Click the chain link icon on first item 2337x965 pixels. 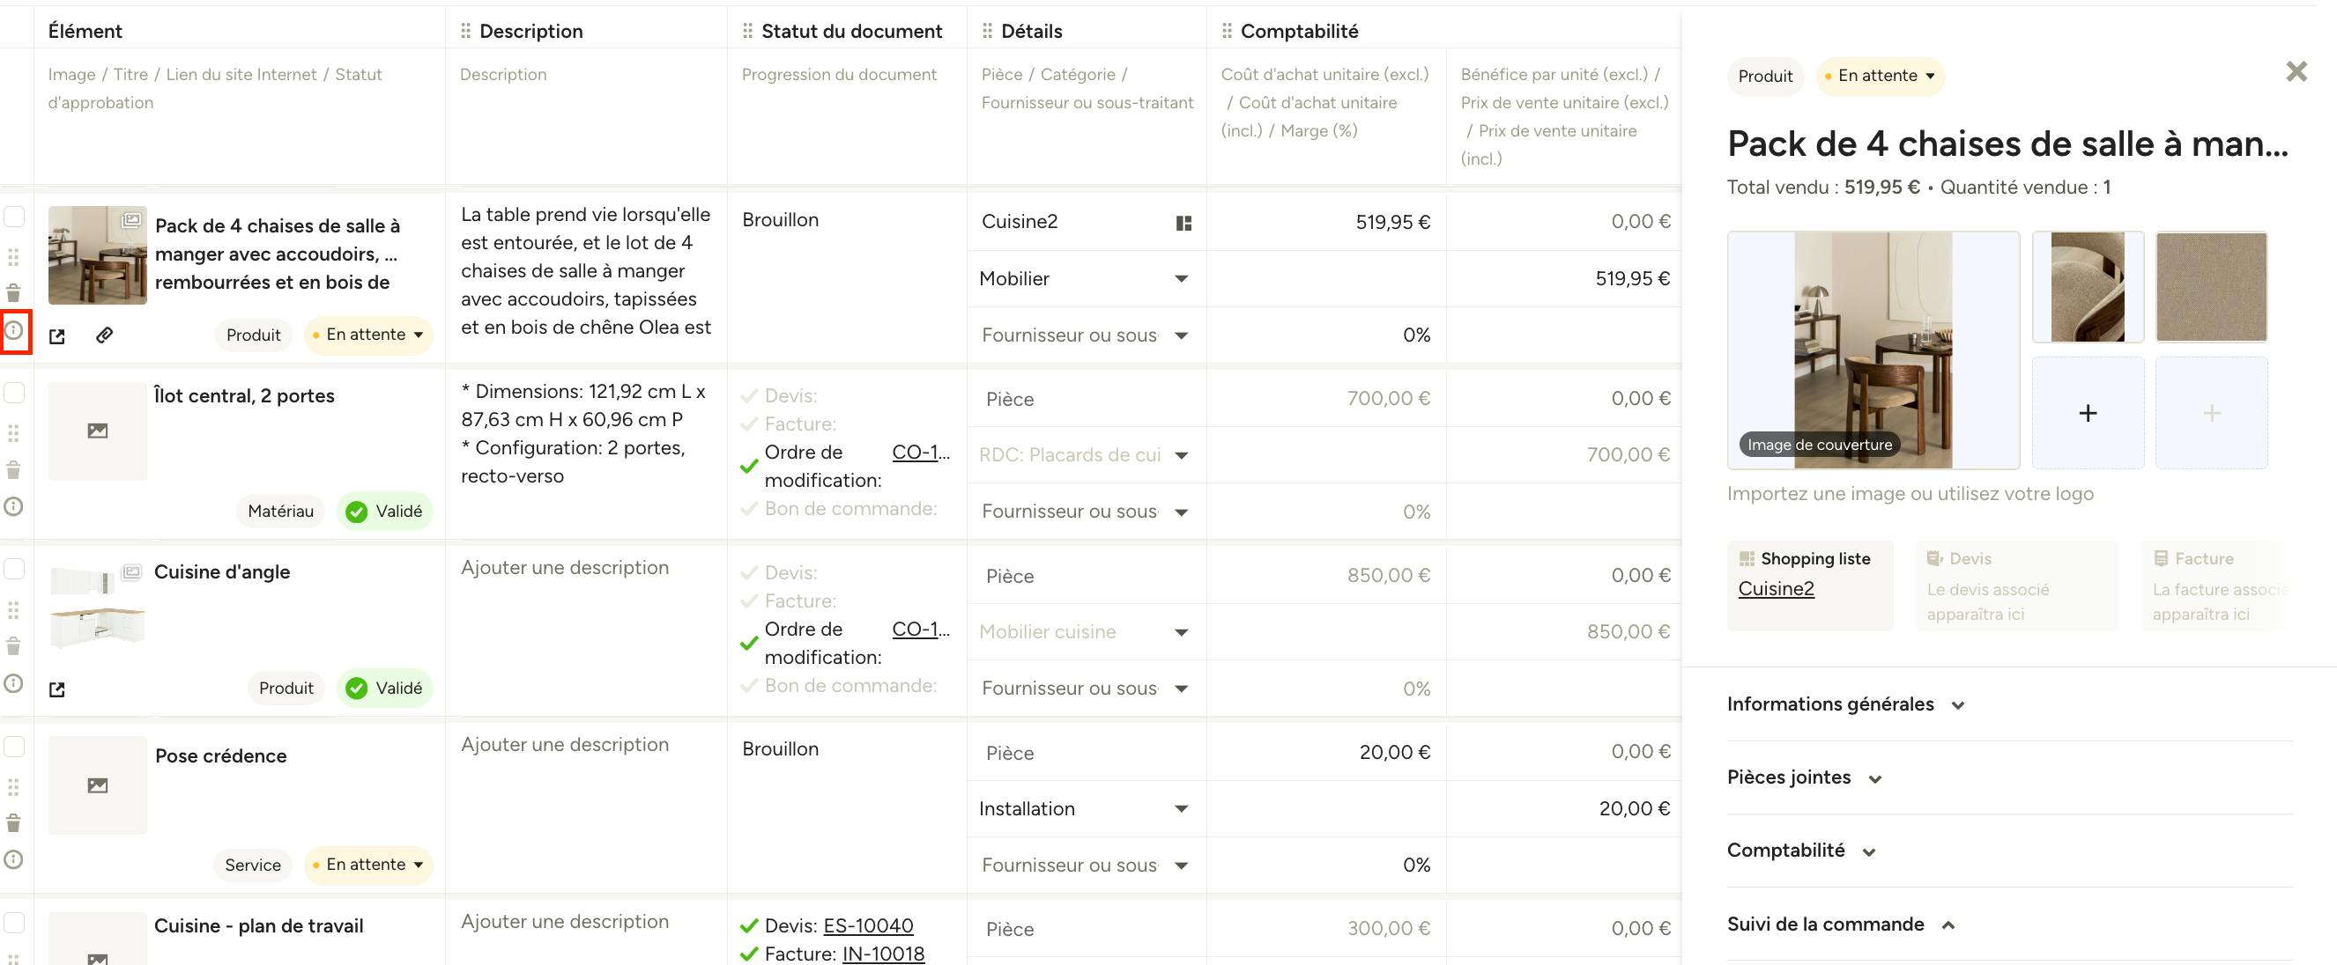click(104, 335)
